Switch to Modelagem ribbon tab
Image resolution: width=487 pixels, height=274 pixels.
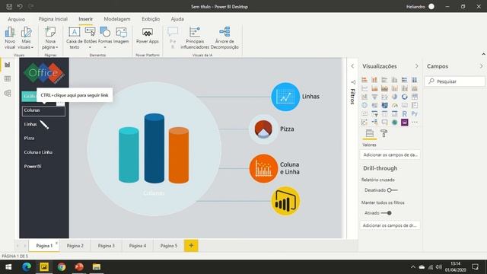[x=117, y=19]
